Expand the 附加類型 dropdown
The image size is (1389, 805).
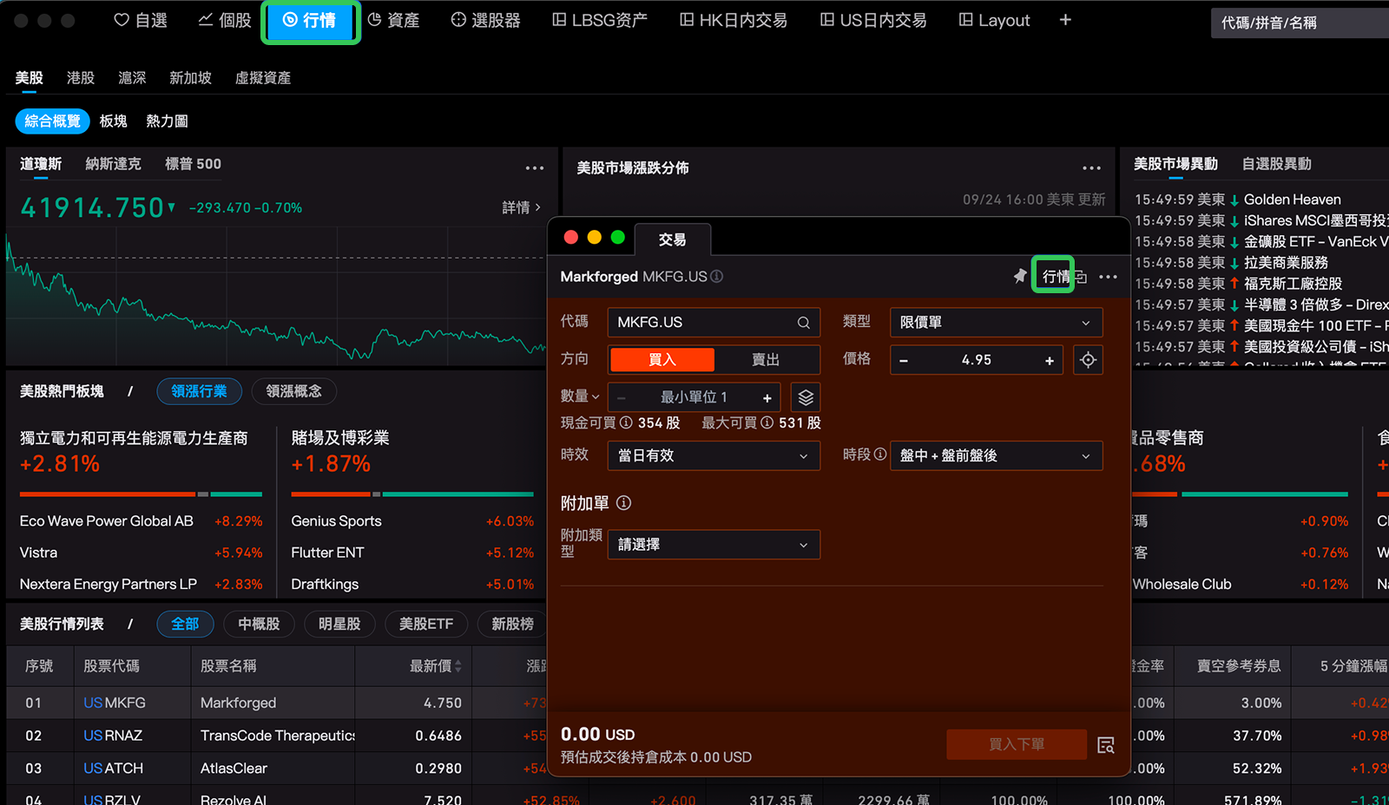point(713,545)
